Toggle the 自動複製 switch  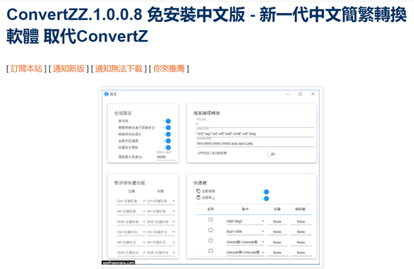265,192
